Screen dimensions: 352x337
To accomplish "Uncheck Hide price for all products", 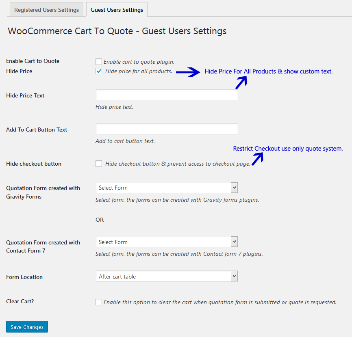I will pos(99,71).
